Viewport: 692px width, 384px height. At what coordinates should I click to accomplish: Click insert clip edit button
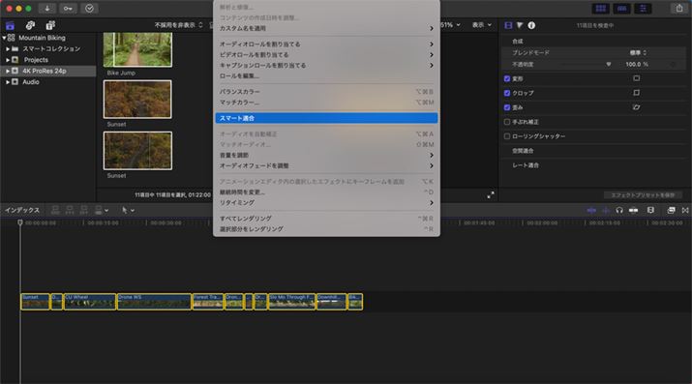click(70, 210)
